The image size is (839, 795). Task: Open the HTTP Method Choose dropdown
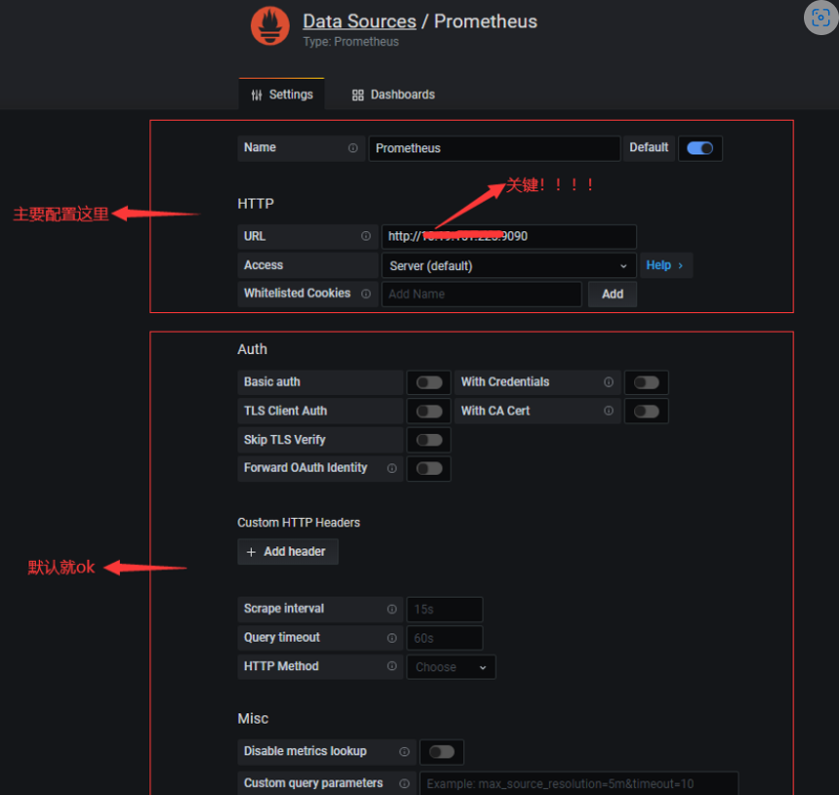coord(451,667)
